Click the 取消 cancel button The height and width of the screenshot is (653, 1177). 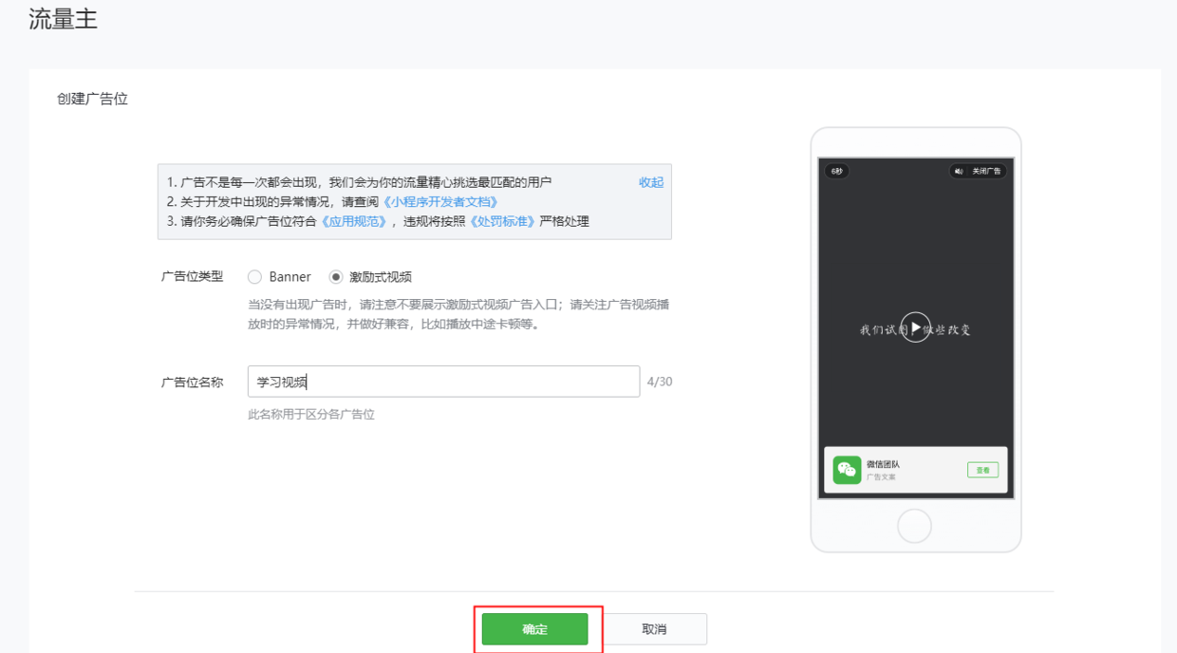pos(654,629)
